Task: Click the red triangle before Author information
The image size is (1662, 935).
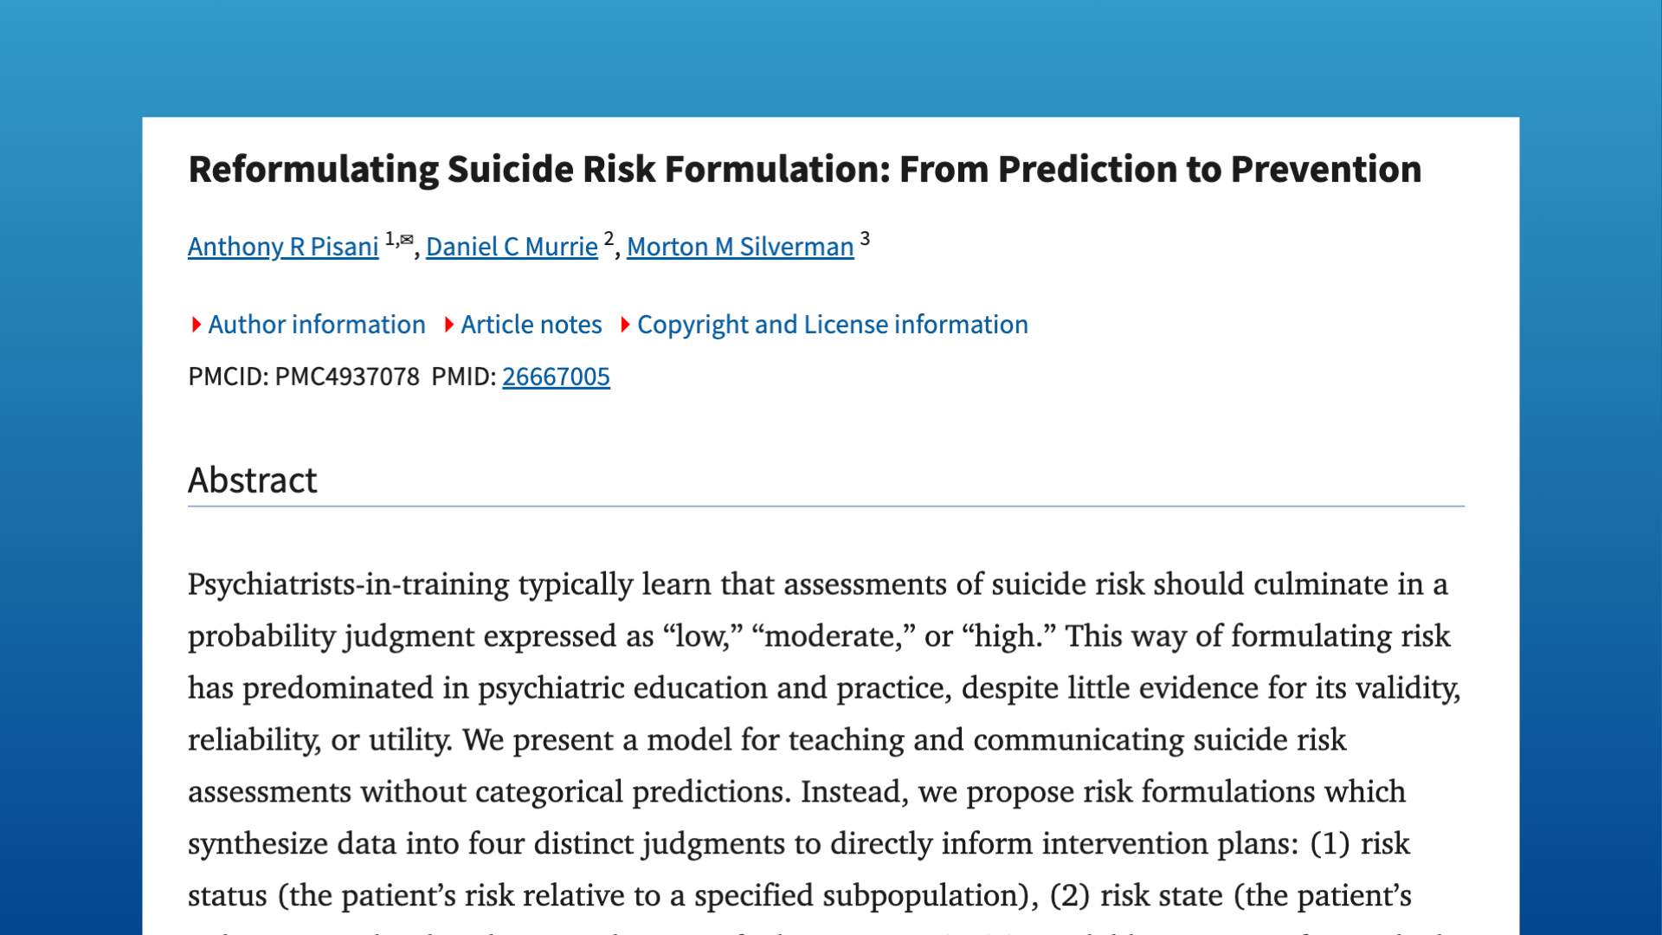Action: pyautogui.click(x=196, y=324)
